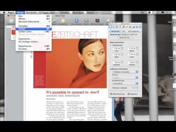Adjust the Oben margin stepper
Image resolution: width=176 pixels, height=132 pixels.
click(122, 55)
